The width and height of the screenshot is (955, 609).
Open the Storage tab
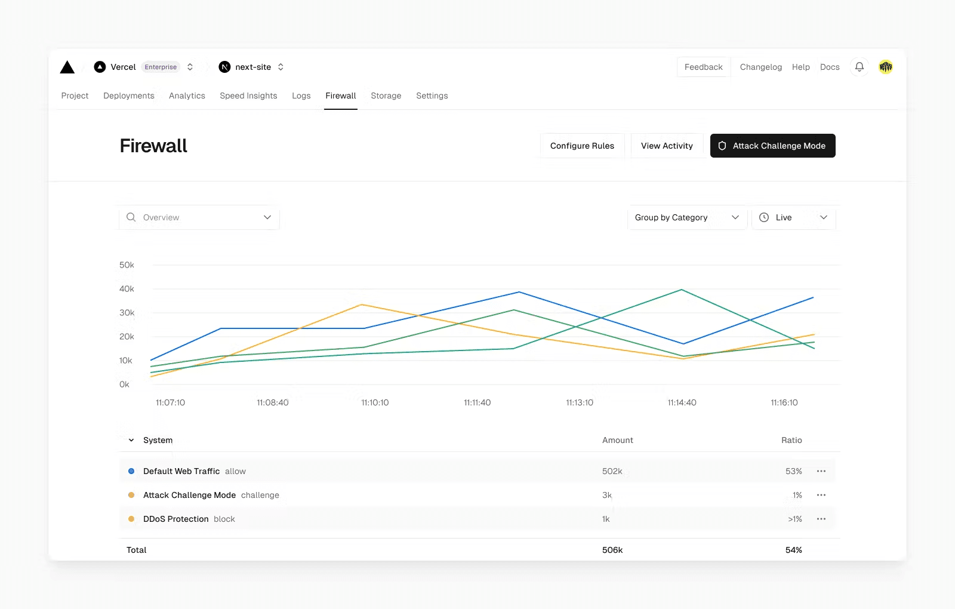pyautogui.click(x=386, y=96)
